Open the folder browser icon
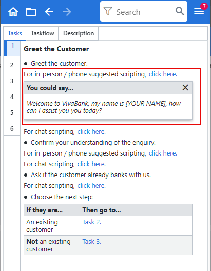Screen dimensions: 211x271 (31, 12)
